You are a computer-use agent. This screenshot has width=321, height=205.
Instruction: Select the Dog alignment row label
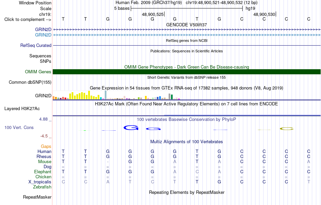point(48,167)
